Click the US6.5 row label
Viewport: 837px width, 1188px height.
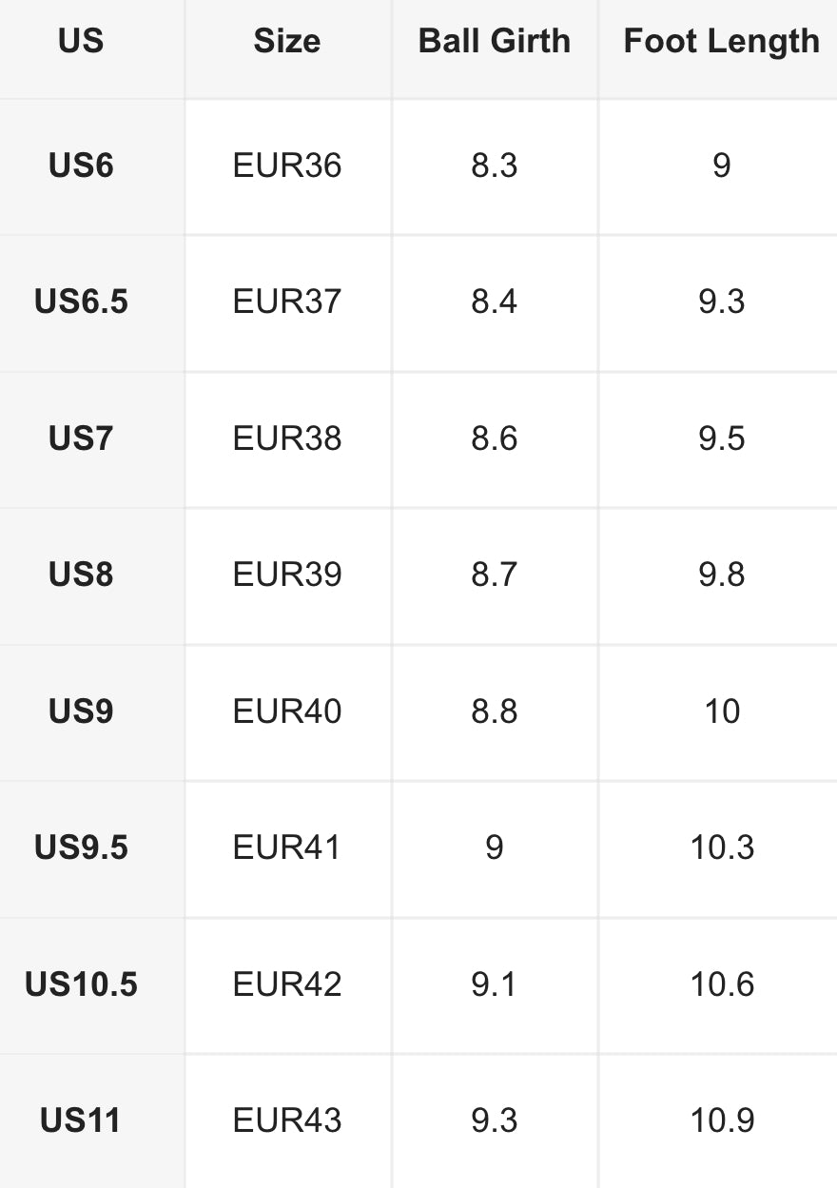pyautogui.click(x=81, y=302)
